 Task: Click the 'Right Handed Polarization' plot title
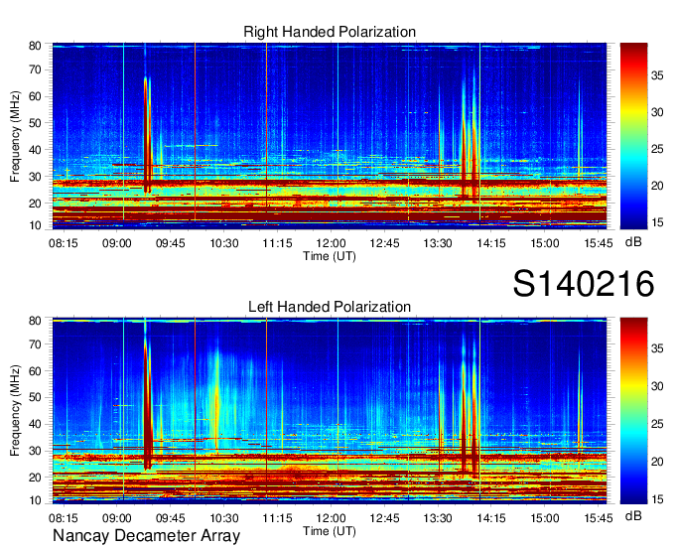330,32
